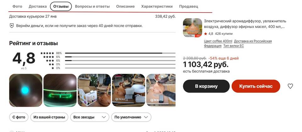Click the "Цвет coffee 400ml" link
The width and height of the screenshot is (302, 132).
[218, 41]
